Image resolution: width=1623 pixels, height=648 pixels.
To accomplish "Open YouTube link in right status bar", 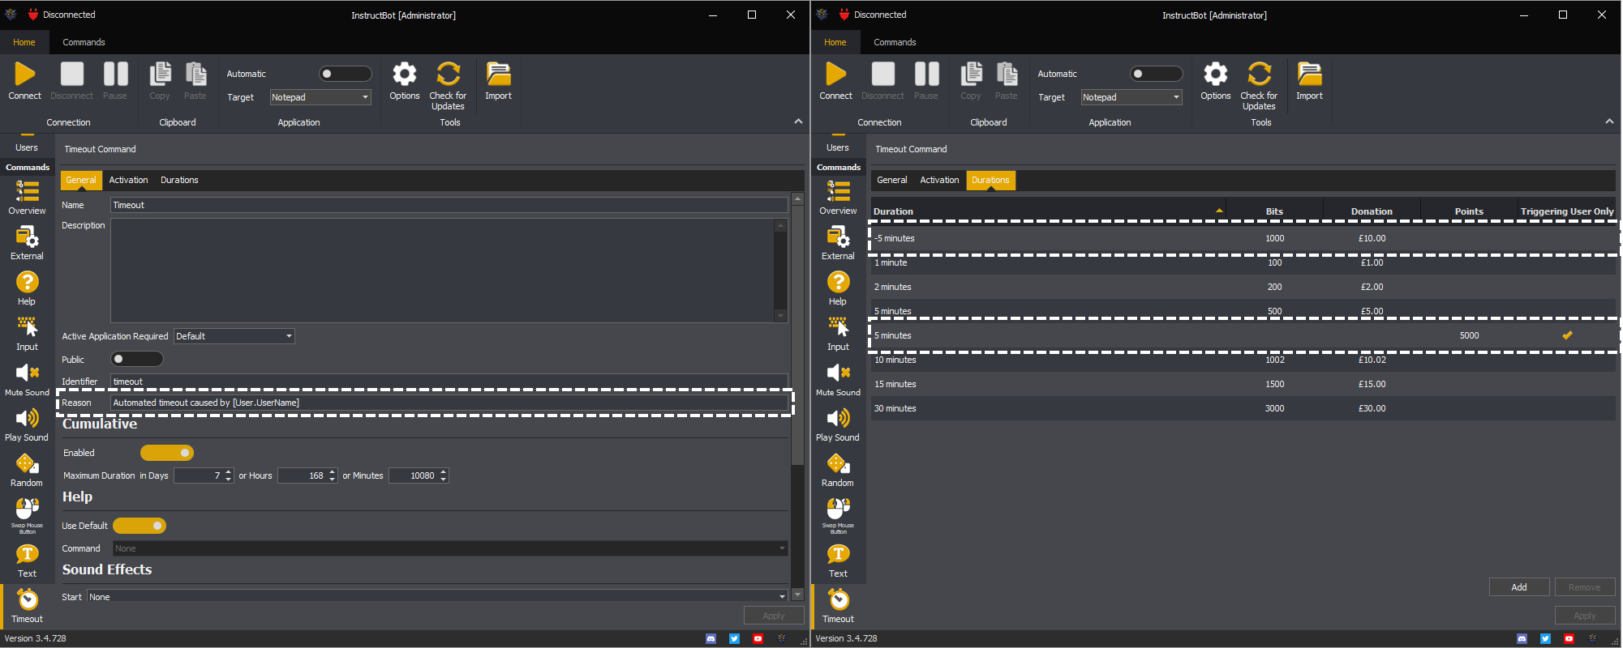I will tap(1569, 639).
